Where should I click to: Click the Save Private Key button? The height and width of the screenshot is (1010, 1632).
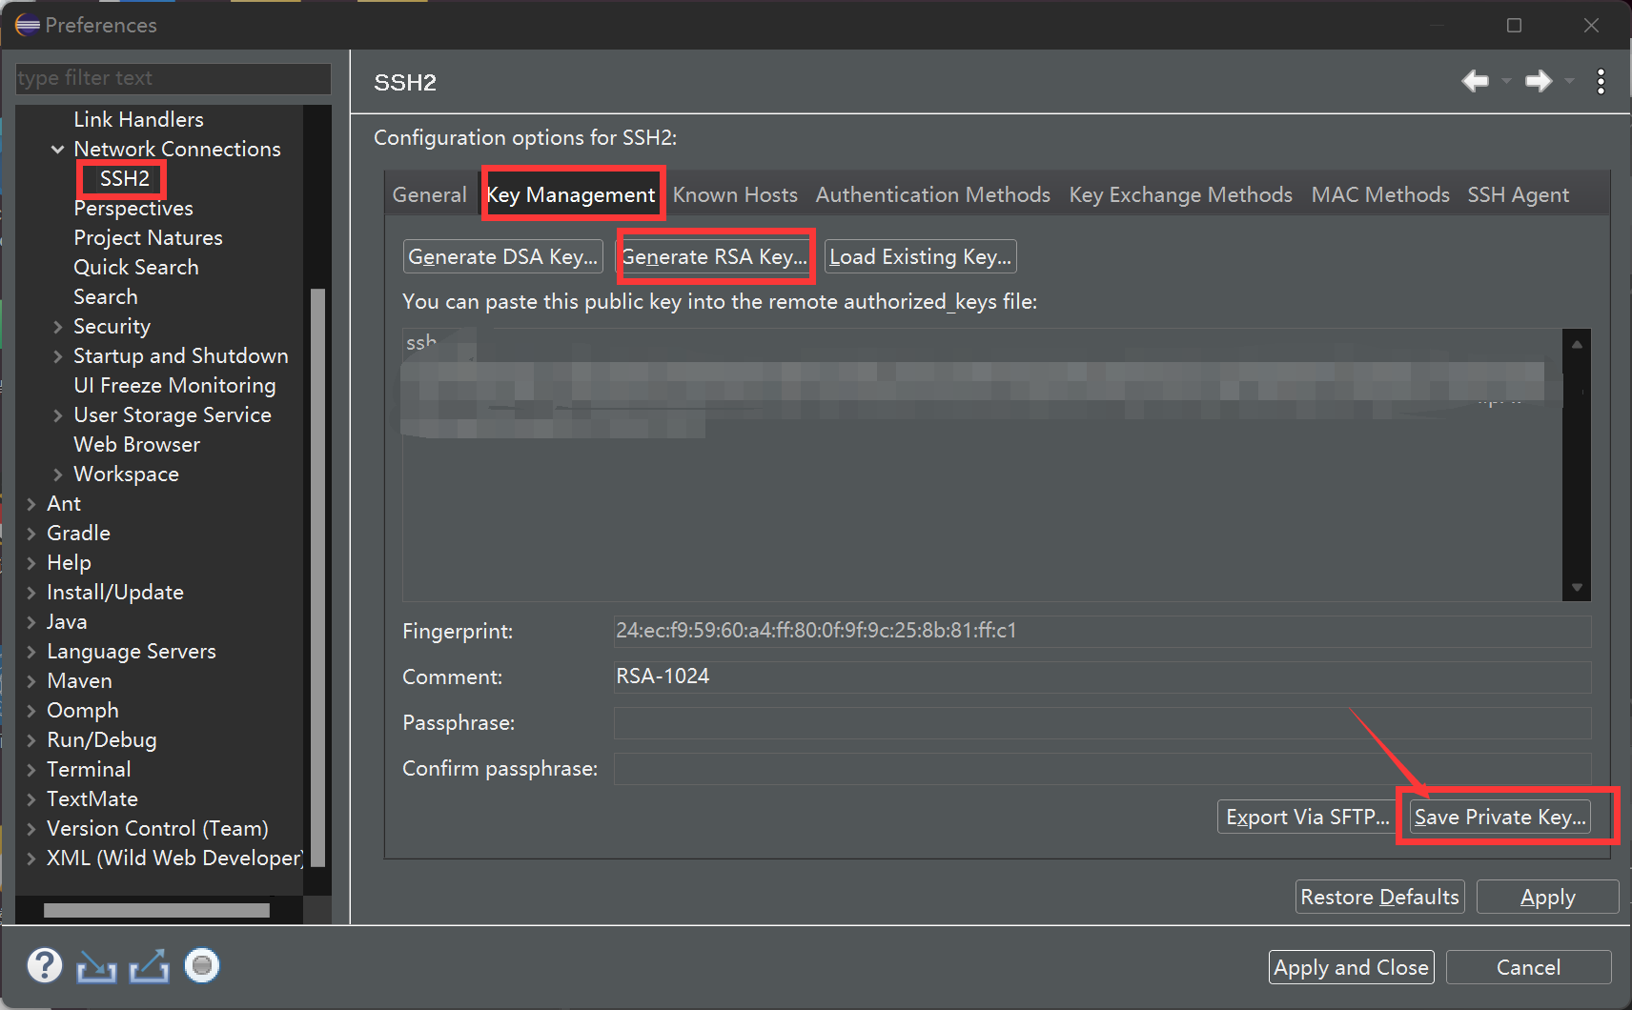(x=1499, y=818)
